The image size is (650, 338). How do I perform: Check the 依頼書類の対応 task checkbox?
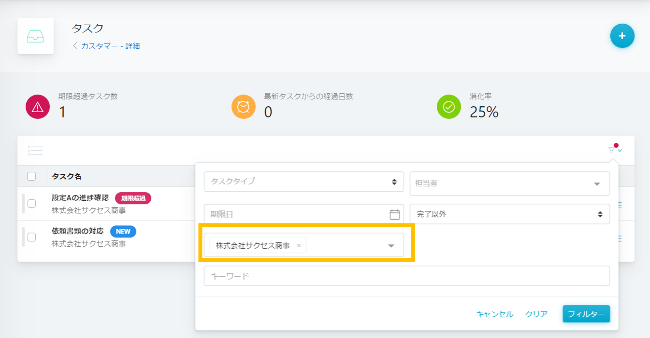tap(32, 237)
